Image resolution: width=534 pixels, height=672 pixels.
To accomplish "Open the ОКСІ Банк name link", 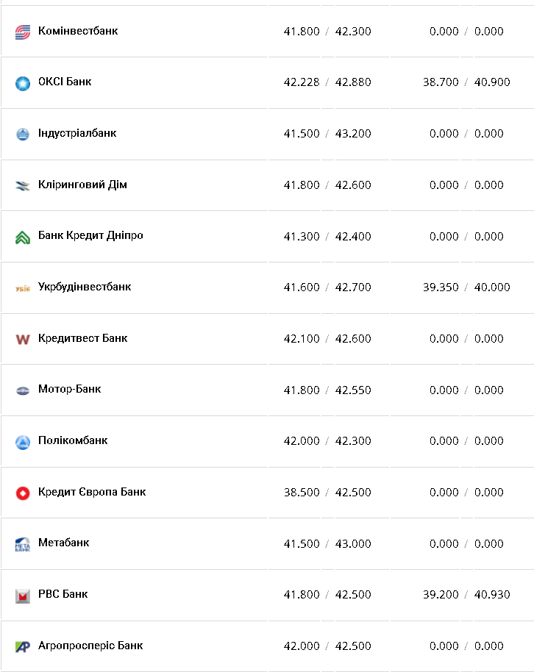I will coord(65,82).
